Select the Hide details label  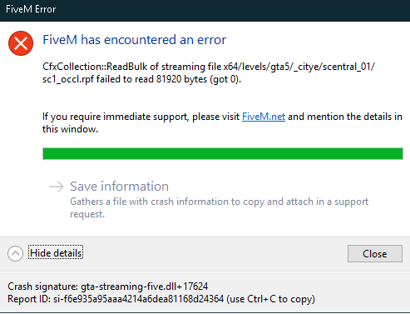coord(56,253)
